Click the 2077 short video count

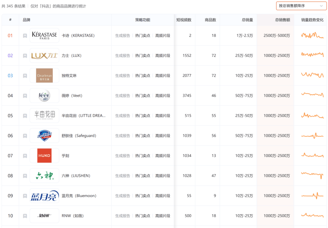click(187, 76)
